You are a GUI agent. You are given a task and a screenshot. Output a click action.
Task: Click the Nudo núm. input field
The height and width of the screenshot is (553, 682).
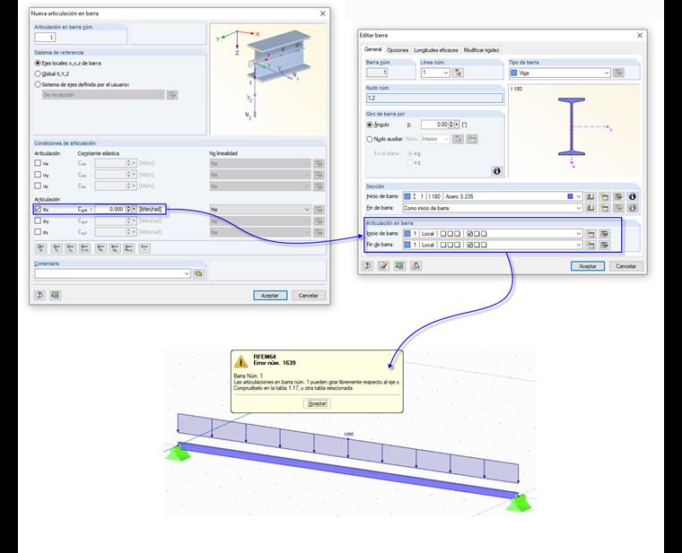coord(434,99)
